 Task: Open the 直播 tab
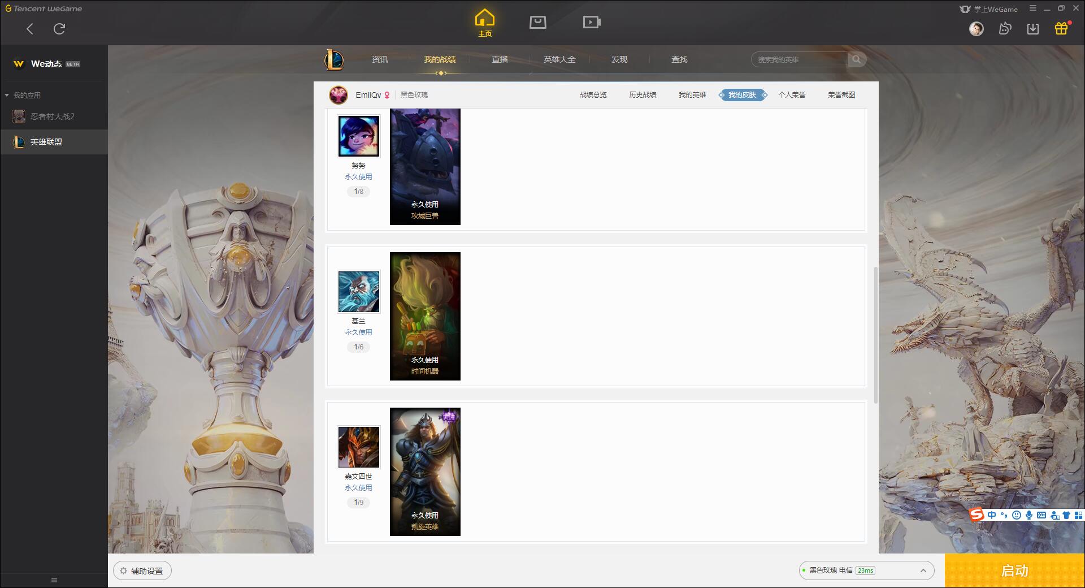500,59
